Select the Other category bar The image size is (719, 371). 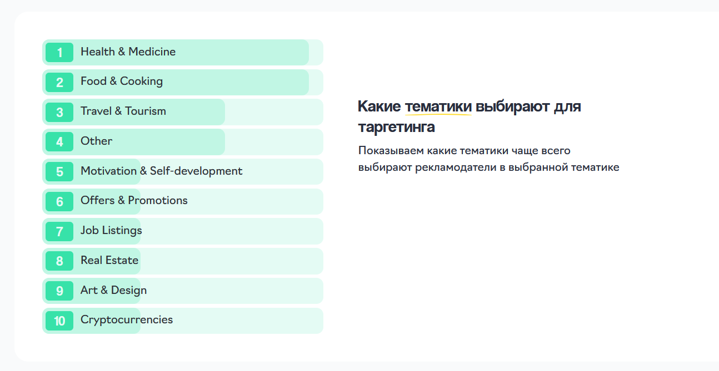pyautogui.click(x=139, y=141)
